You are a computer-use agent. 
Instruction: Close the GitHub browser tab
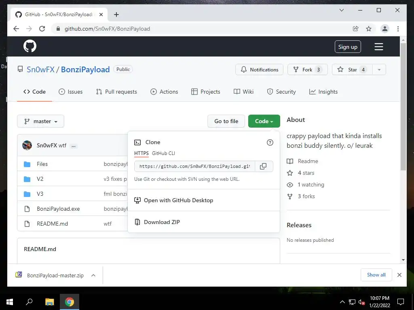101,15
